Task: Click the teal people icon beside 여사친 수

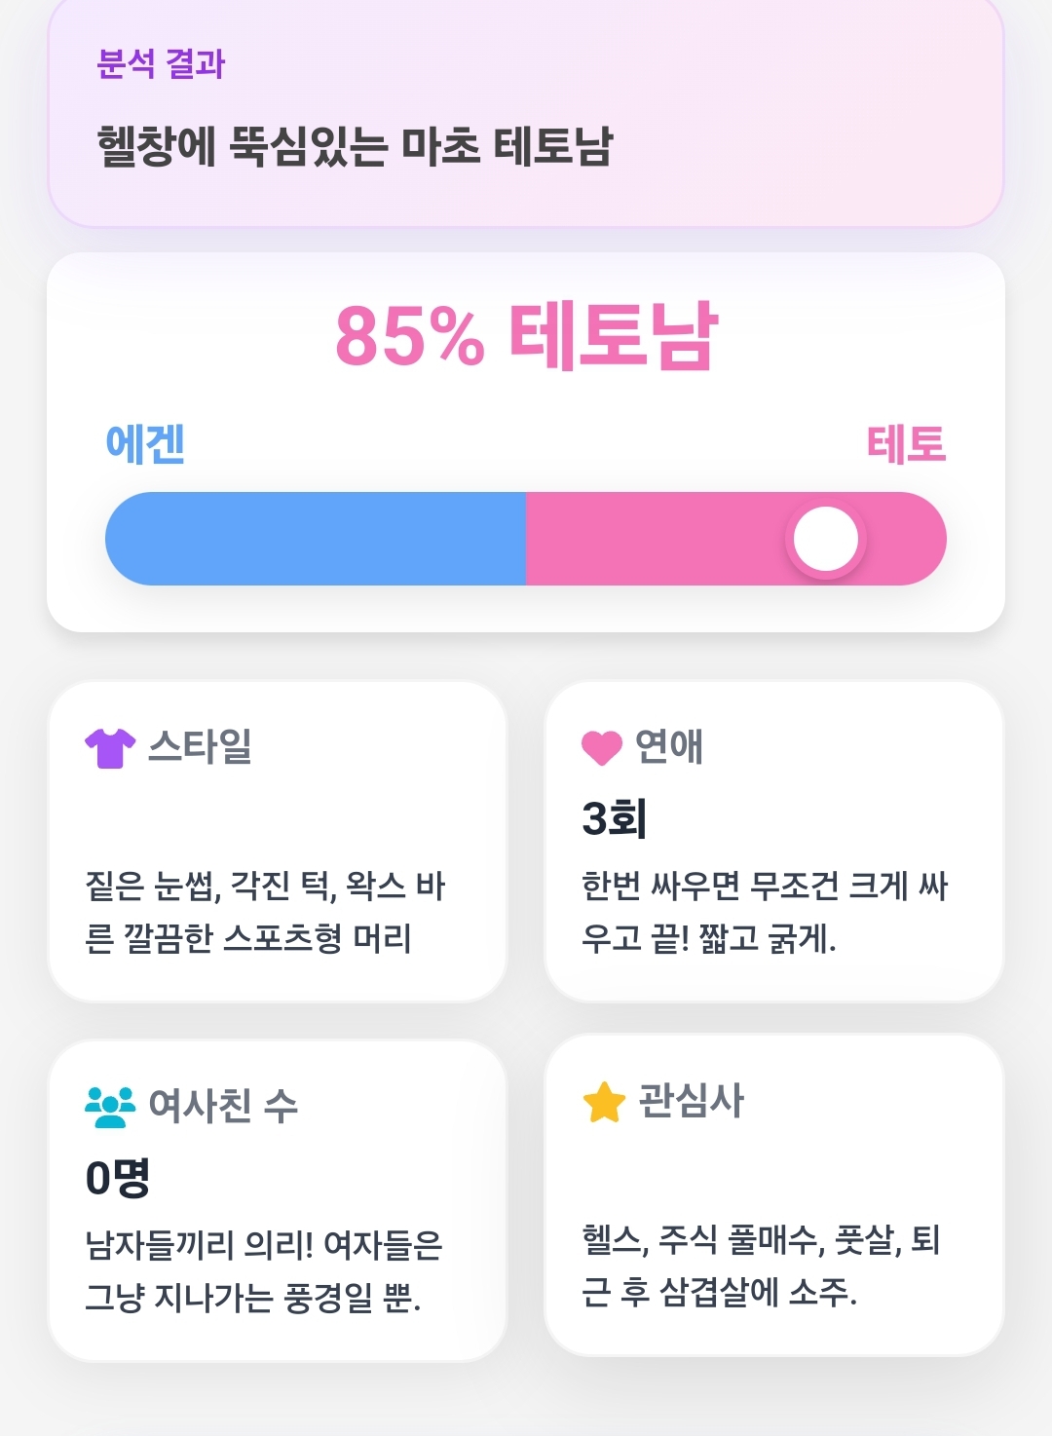Action: [110, 1107]
